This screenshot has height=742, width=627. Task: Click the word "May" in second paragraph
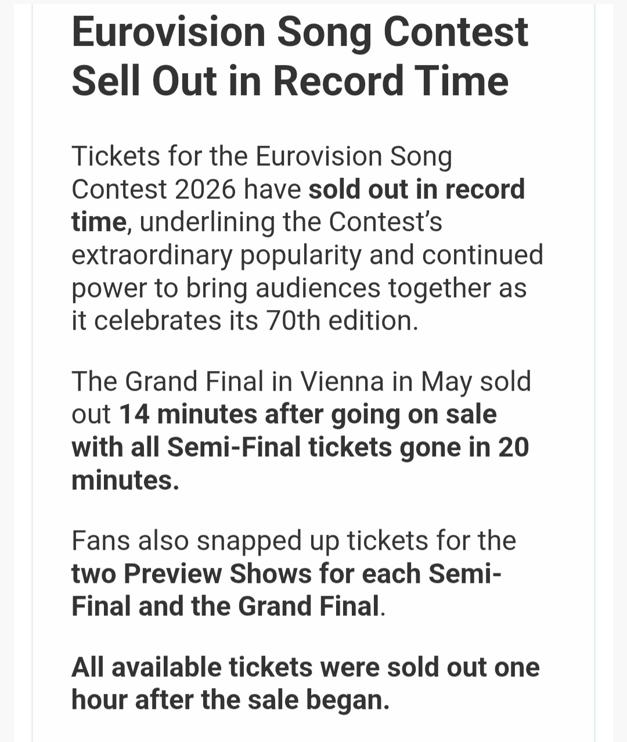[x=446, y=382]
